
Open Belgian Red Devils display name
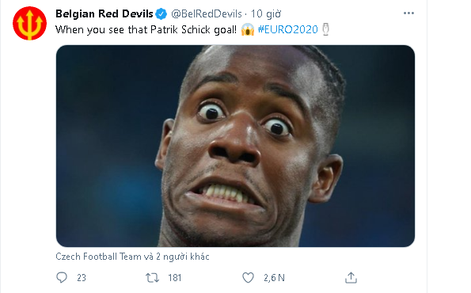tap(104, 13)
